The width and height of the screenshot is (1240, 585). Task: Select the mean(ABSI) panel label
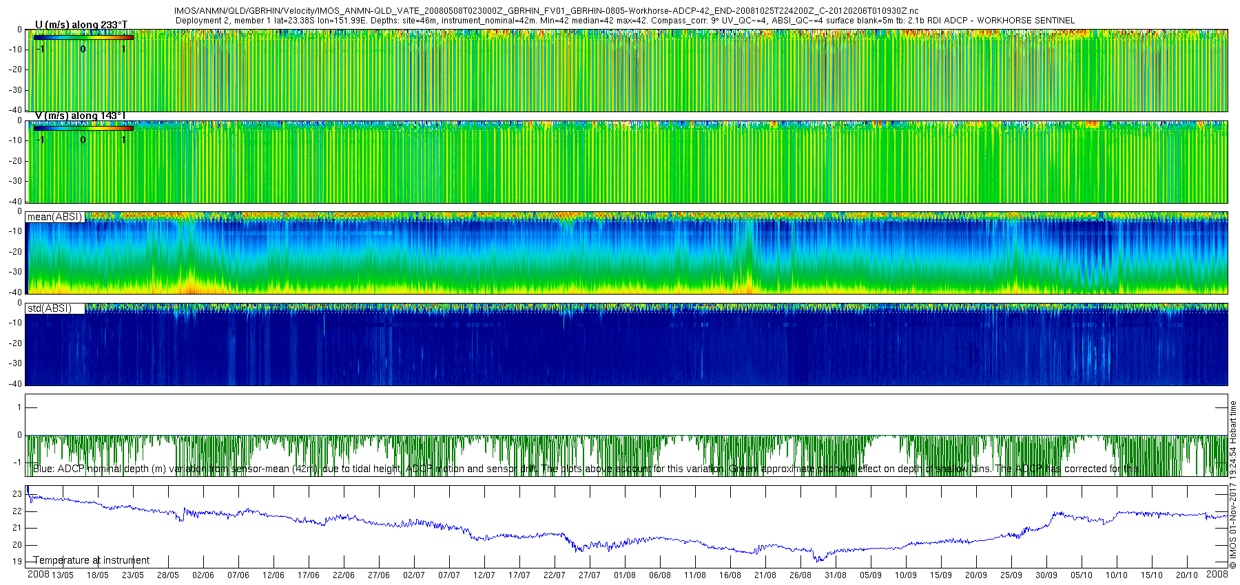coord(54,217)
